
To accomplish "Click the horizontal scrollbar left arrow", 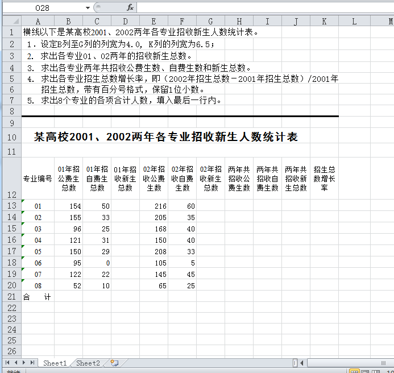I will click(x=302, y=363).
